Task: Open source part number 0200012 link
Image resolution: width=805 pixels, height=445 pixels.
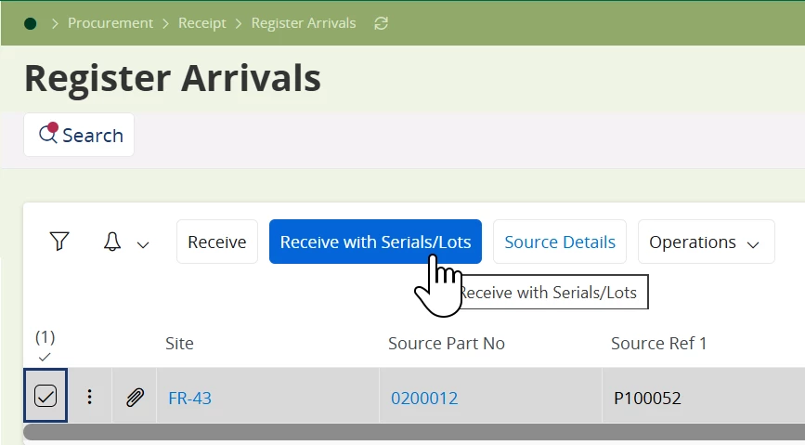Action: (x=424, y=398)
